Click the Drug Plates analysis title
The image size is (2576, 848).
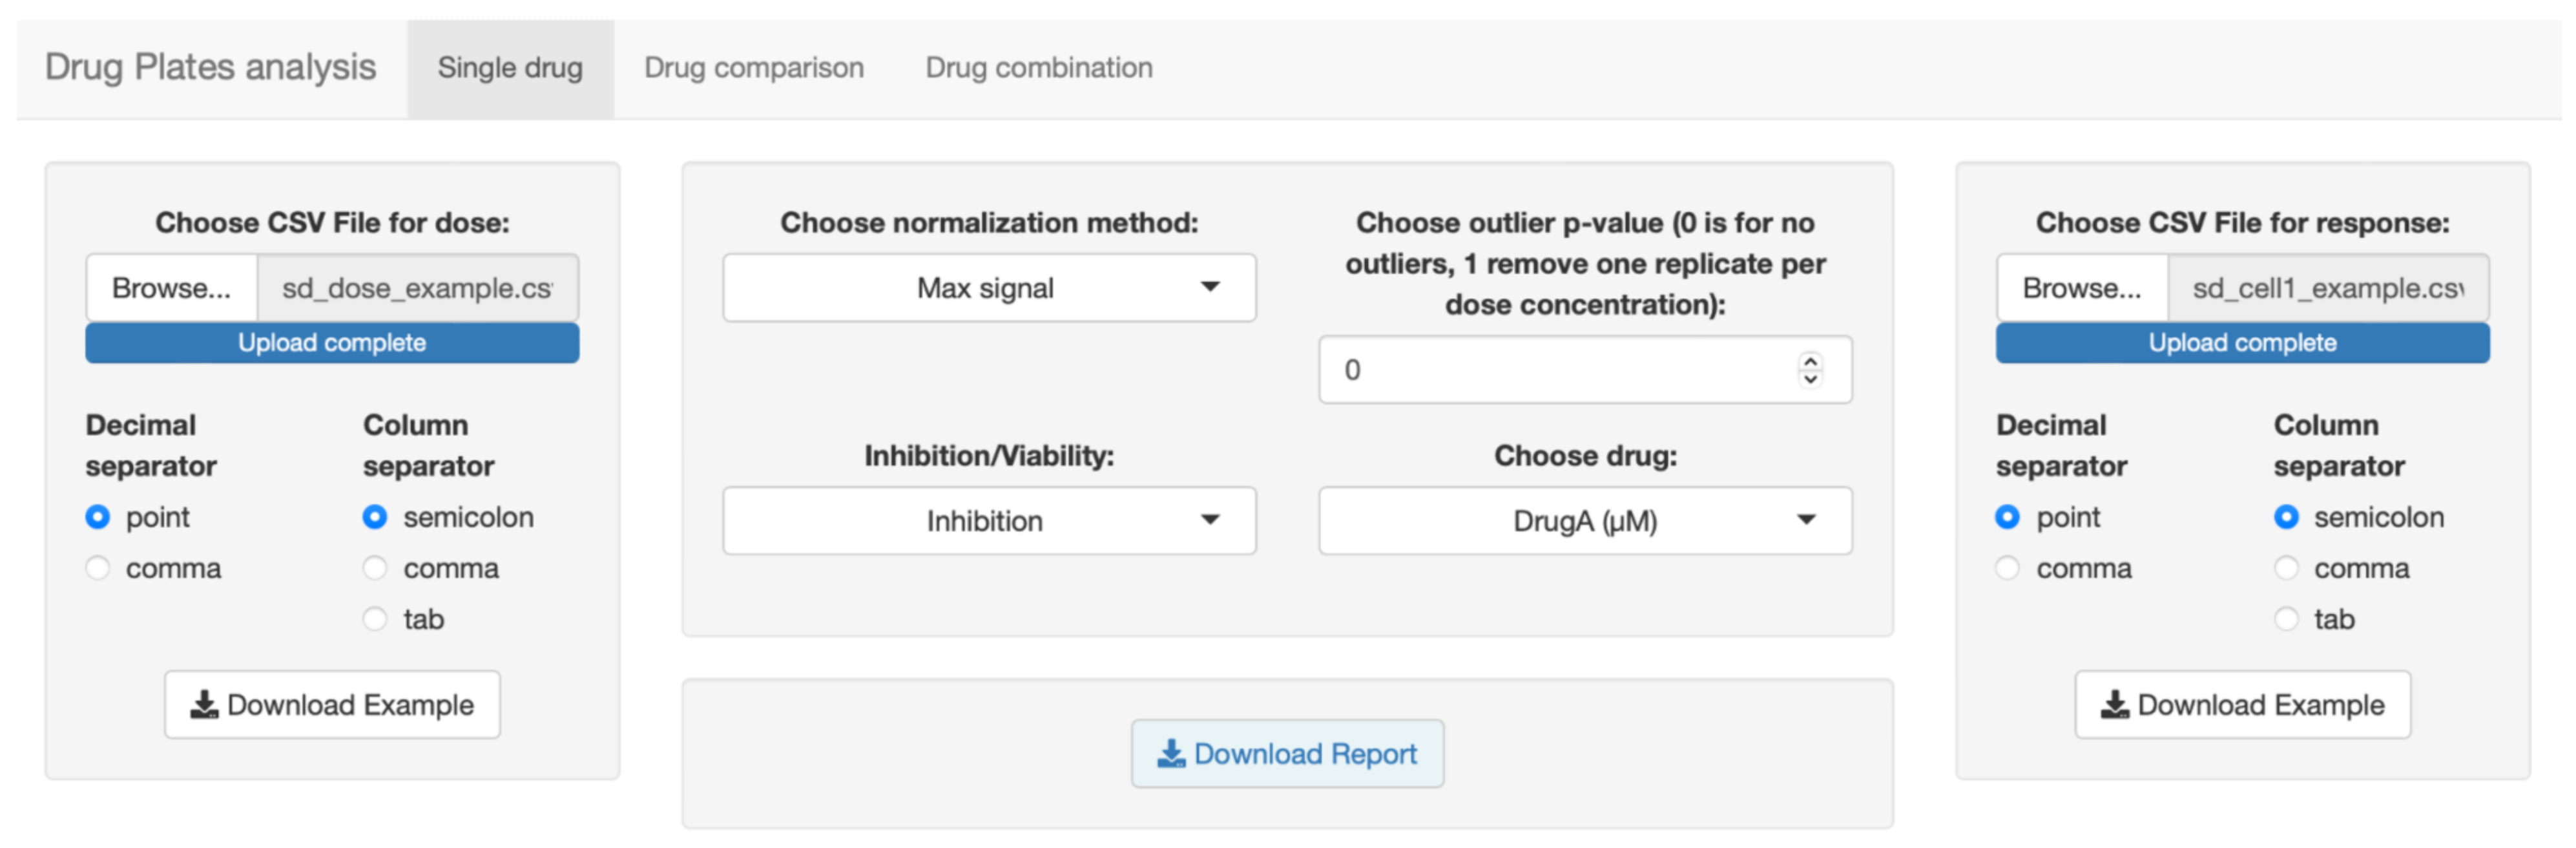(x=210, y=68)
